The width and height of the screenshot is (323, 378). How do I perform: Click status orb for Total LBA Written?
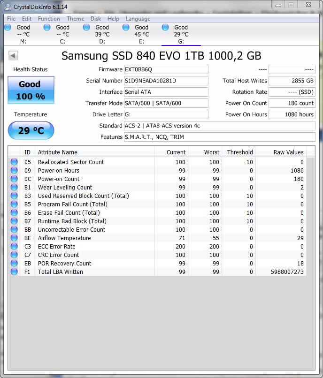click(x=14, y=272)
